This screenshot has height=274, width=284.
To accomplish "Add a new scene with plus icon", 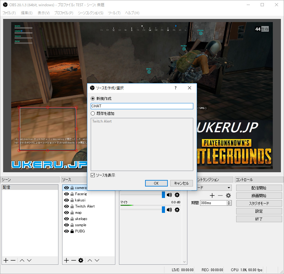I will click(6, 260).
